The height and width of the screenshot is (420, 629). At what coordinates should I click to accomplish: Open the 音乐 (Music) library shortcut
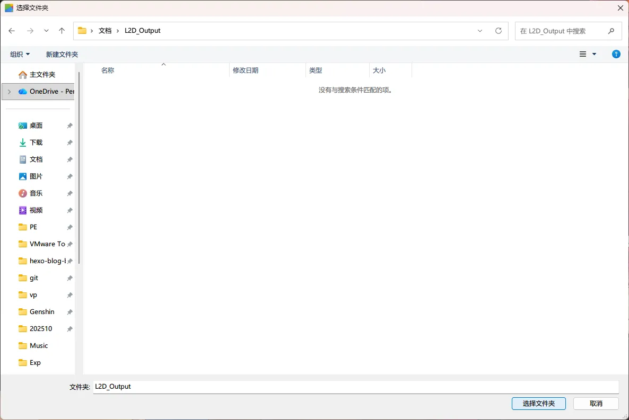coord(36,193)
